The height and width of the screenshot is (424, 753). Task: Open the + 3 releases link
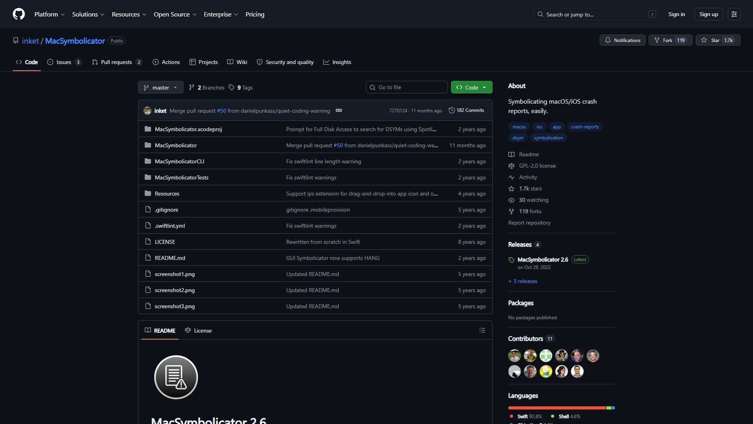(x=523, y=281)
